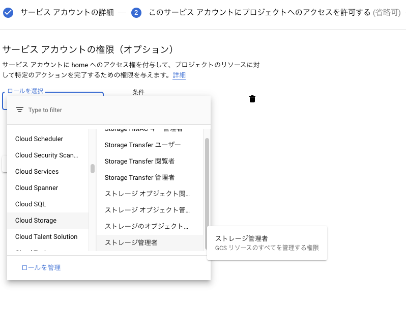Select Cloud Scheduler category
The height and width of the screenshot is (323, 406).
click(x=39, y=139)
